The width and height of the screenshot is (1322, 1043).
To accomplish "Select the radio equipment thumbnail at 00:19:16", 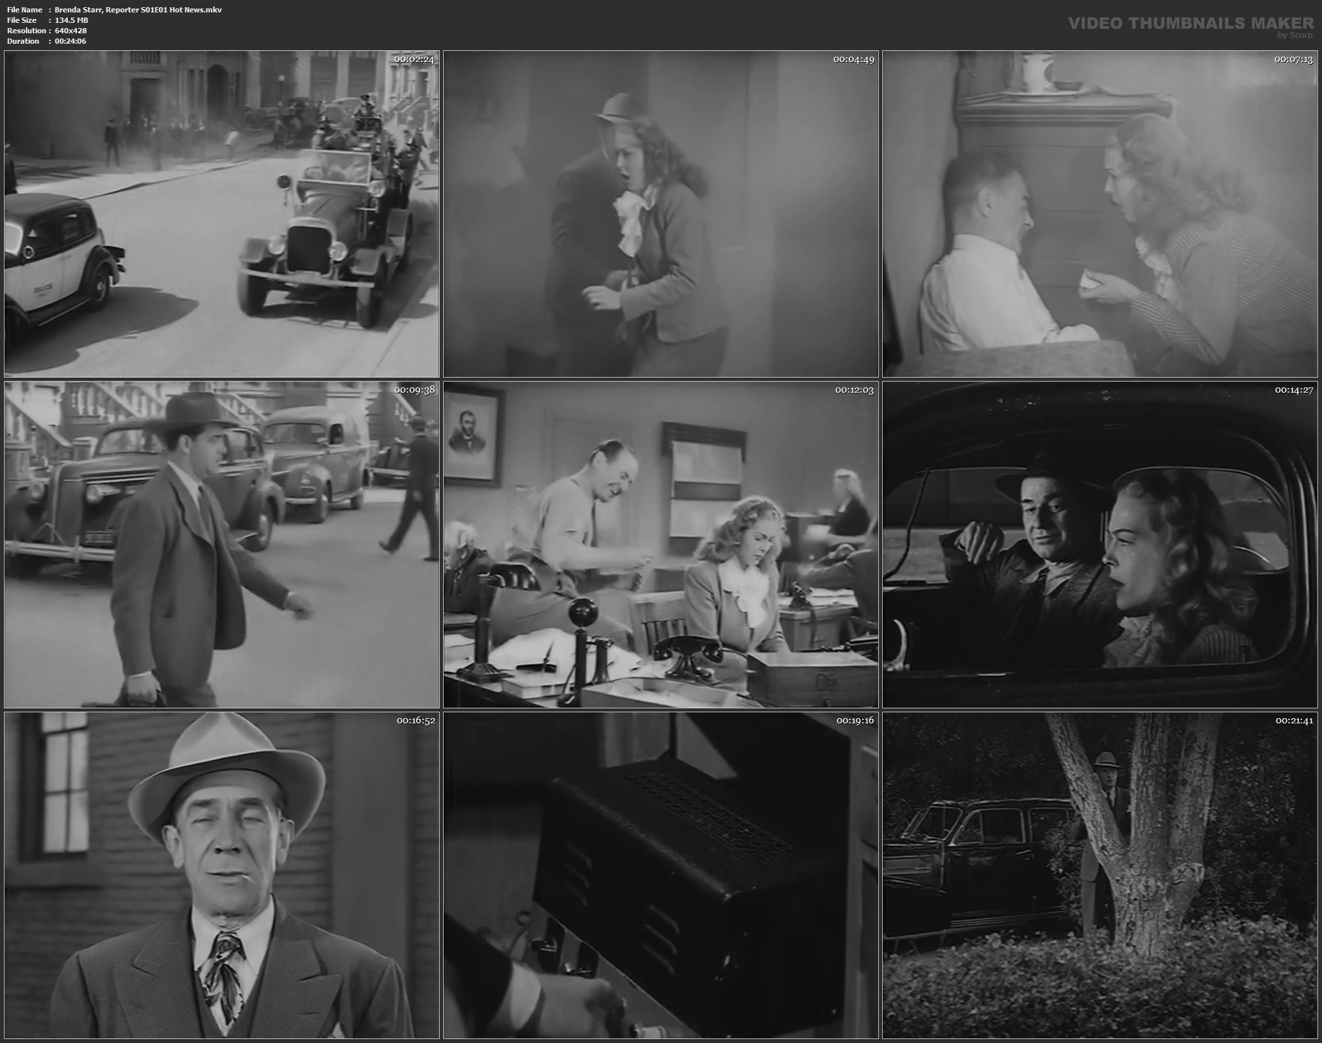I will [660, 875].
